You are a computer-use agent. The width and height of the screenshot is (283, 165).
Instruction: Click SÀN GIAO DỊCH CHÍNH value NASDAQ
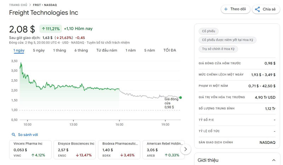[267, 142]
